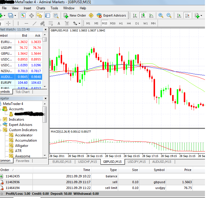Select EURJPY row in Market Watch
This screenshot has width=207, height=198.
pos(21,83)
